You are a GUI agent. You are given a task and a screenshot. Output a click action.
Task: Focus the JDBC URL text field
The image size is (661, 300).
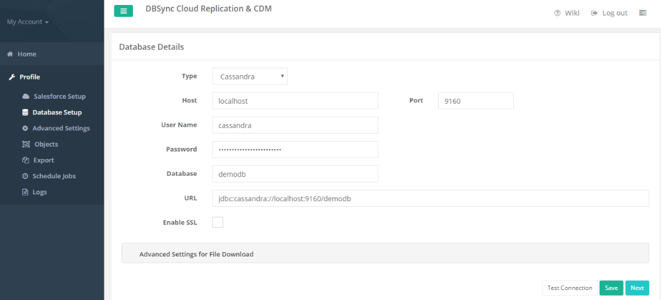point(430,198)
